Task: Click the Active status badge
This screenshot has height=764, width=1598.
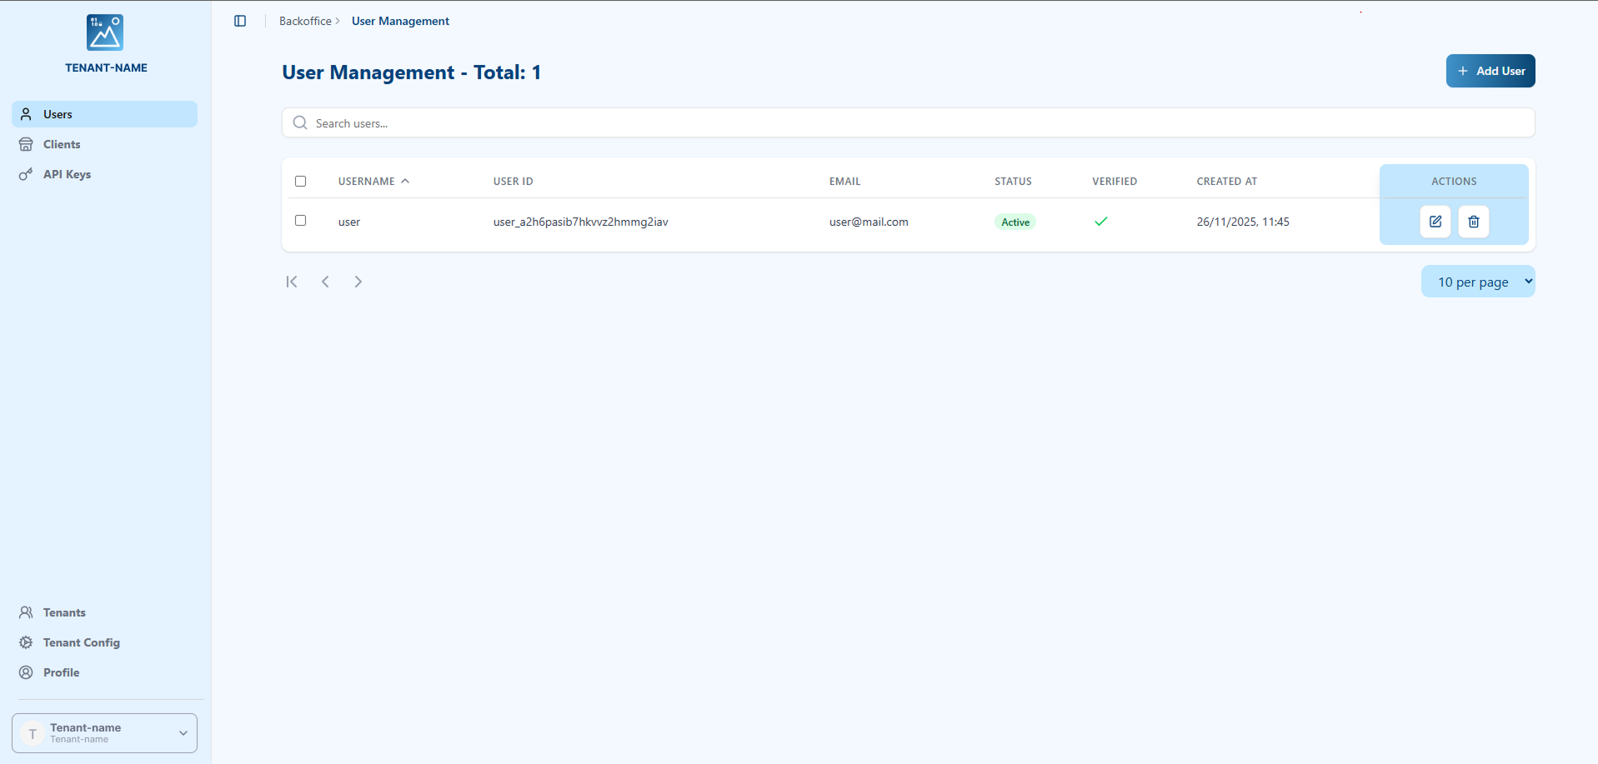Action: coord(1015,222)
